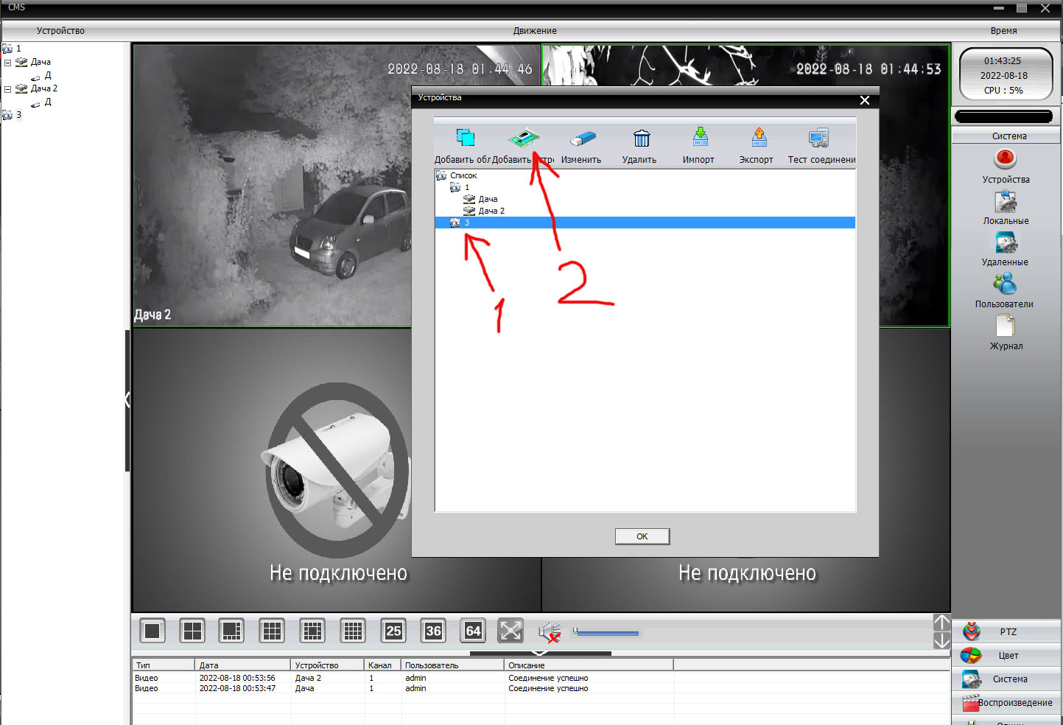Toggle the mute speaker icon

pyautogui.click(x=549, y=632)
